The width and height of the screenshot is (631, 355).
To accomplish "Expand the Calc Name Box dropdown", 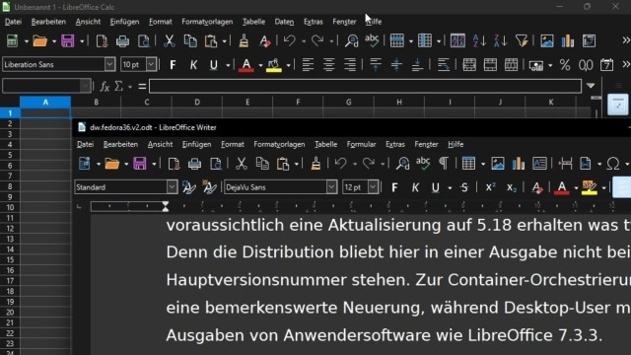I will click(x=85, y=86).
